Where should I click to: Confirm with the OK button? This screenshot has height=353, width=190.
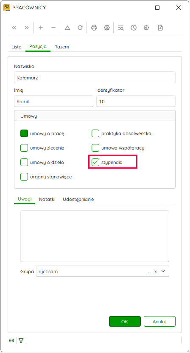click(x=125, y=322)
